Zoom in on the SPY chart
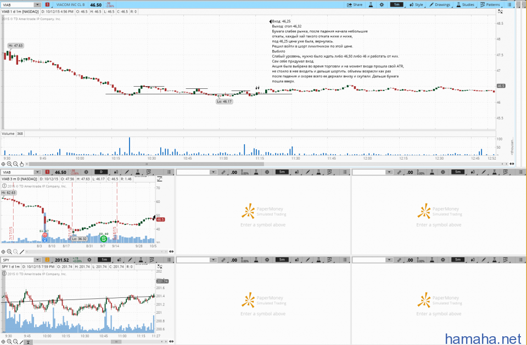The image size is (527, 345). (9, 342)
